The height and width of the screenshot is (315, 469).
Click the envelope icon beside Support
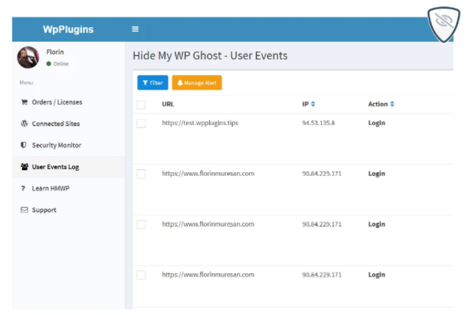[24, 210]
